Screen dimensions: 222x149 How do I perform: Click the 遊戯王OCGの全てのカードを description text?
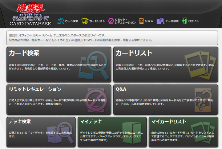[x=57, y=67]
